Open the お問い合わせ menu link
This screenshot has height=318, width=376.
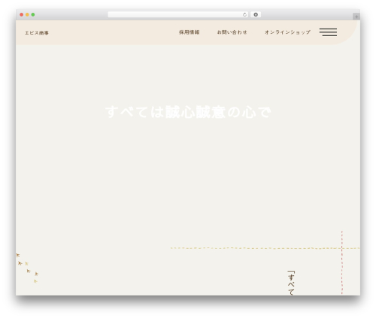pyautogui.click(x=232, y=32)
